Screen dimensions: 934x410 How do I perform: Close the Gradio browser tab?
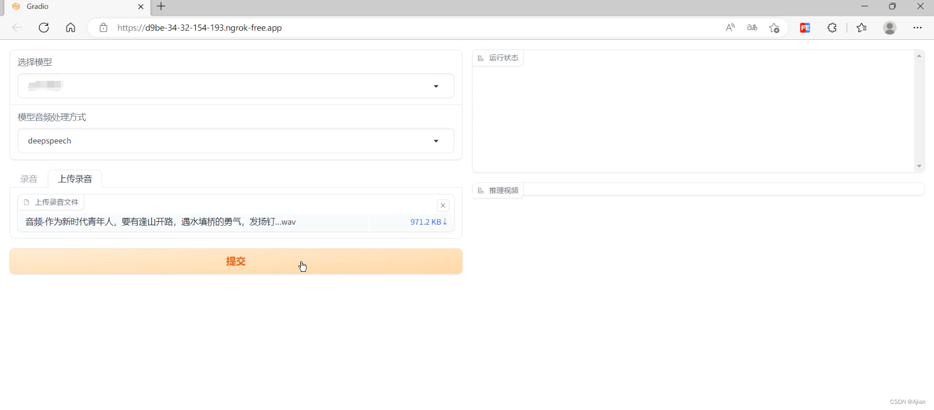pyautogui.click(x=141, y=7)
